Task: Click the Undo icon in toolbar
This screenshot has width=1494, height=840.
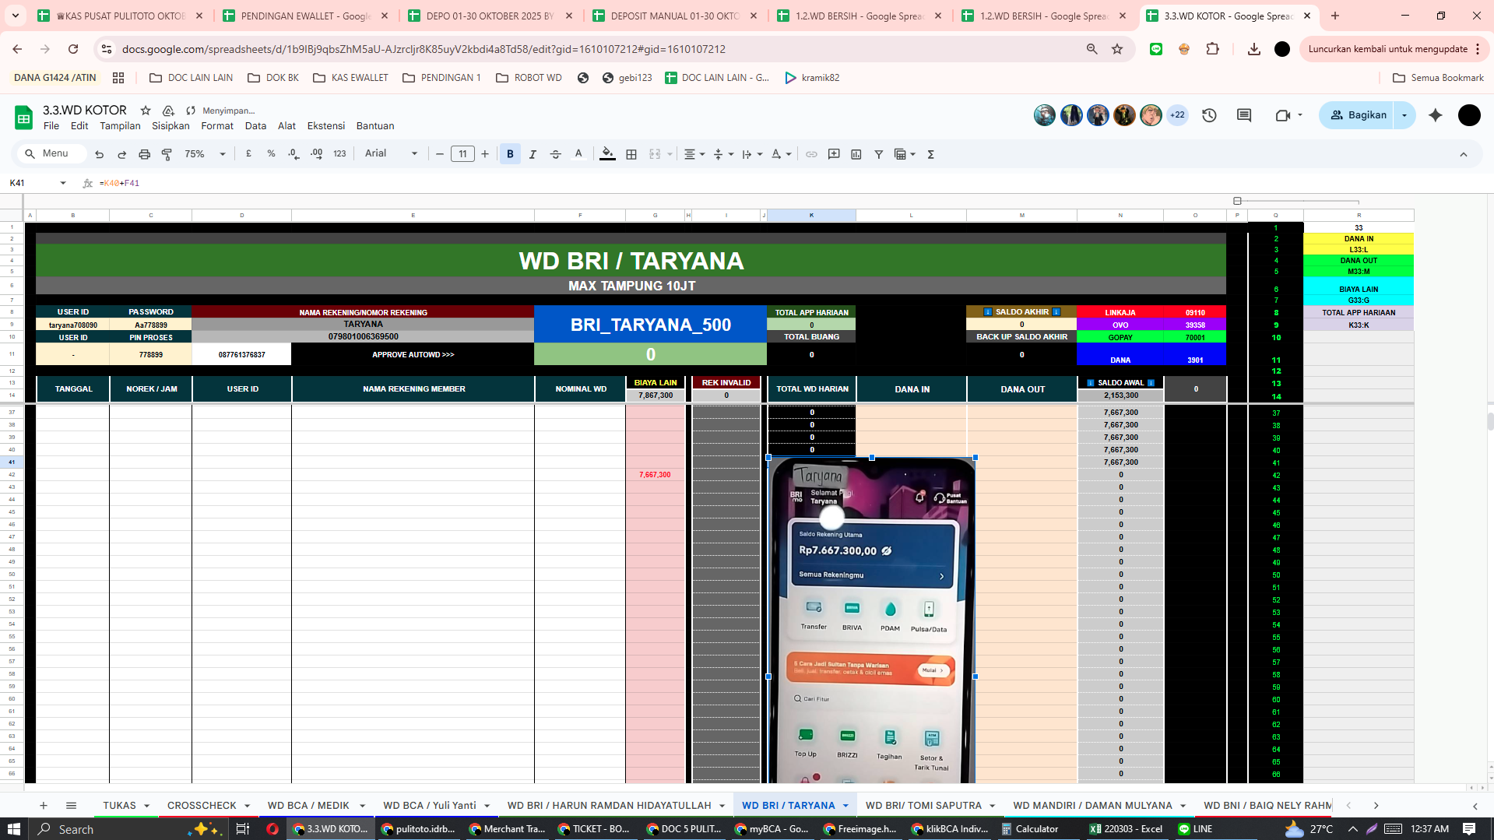Action: (x=99, y=154)
